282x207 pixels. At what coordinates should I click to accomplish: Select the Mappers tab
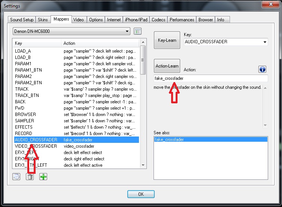(61, 19)
